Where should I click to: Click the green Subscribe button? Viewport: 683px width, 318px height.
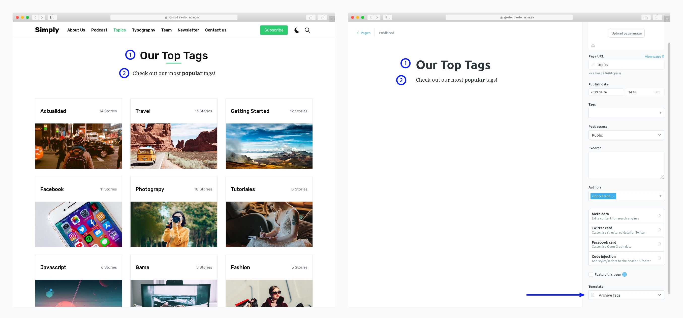coord(274,30)
